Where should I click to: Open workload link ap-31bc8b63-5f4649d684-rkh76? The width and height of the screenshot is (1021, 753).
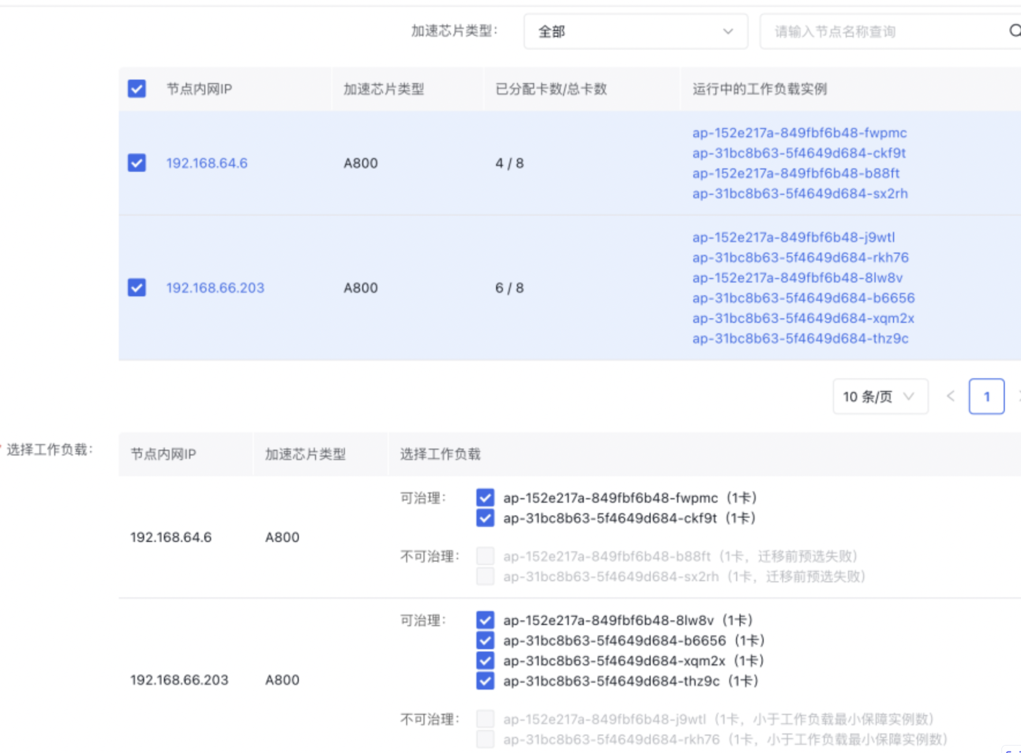click(x=800, y=258)
